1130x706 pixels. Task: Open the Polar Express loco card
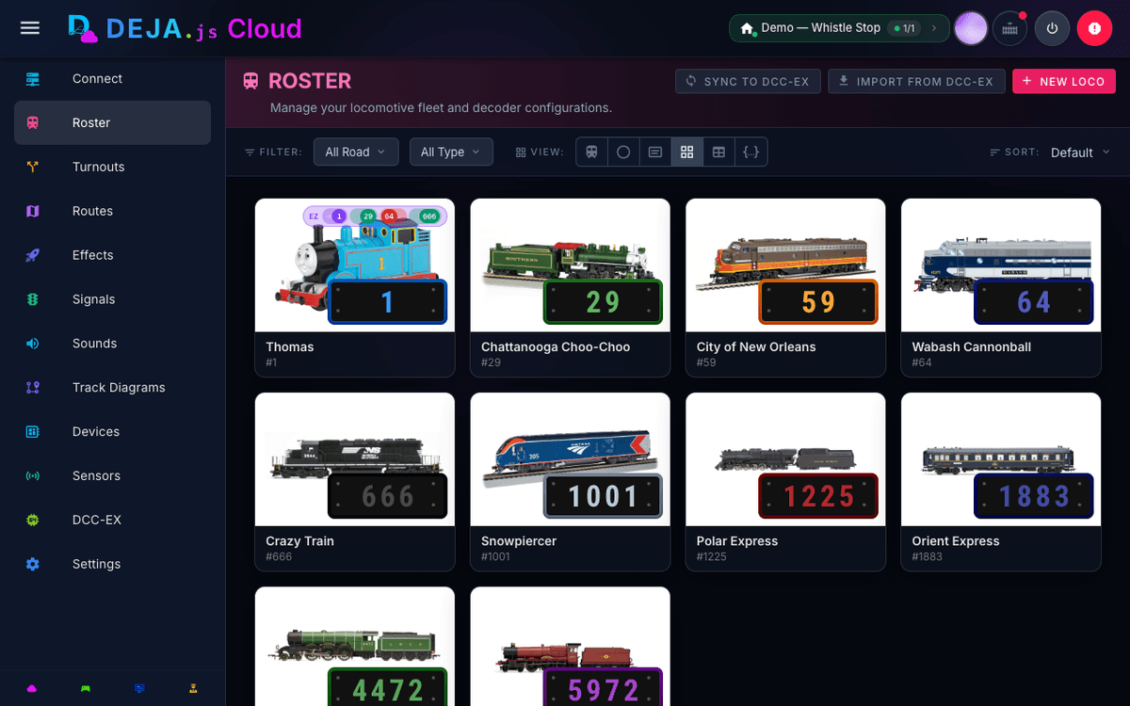[785, 482]
